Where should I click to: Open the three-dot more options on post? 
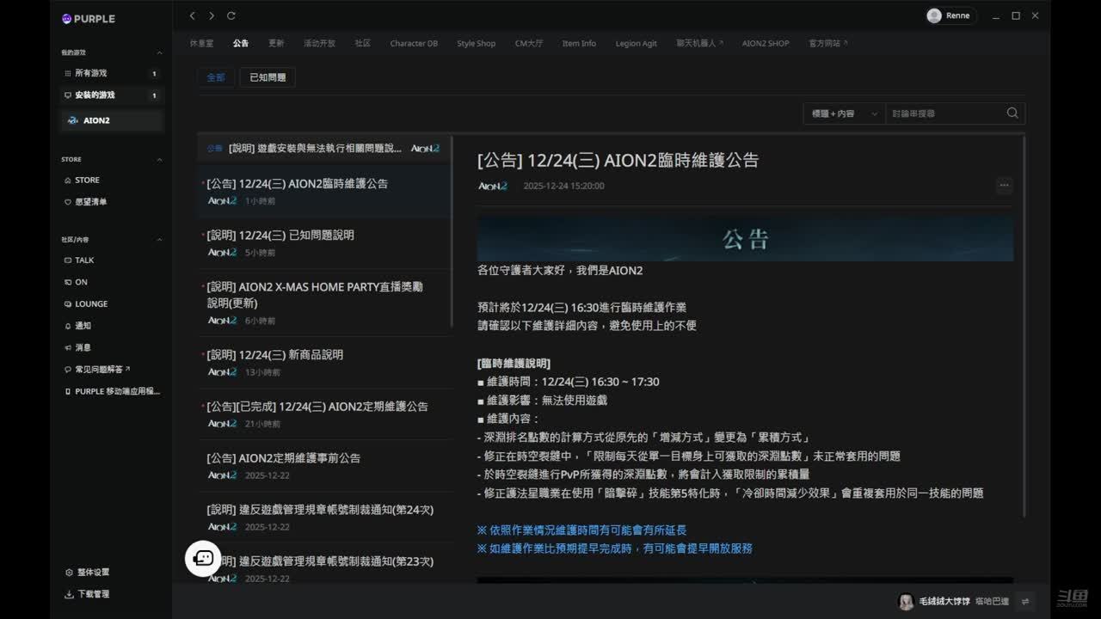pyautogui.click(x=1004, y=185)
